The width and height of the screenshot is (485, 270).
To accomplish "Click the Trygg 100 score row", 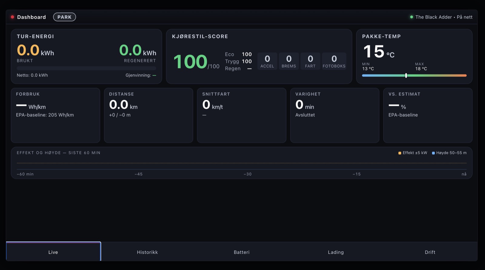I will [238, 61].
